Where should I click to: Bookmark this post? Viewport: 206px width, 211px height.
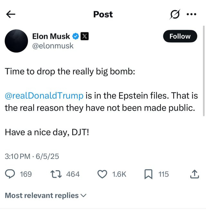tap(148, 174)
